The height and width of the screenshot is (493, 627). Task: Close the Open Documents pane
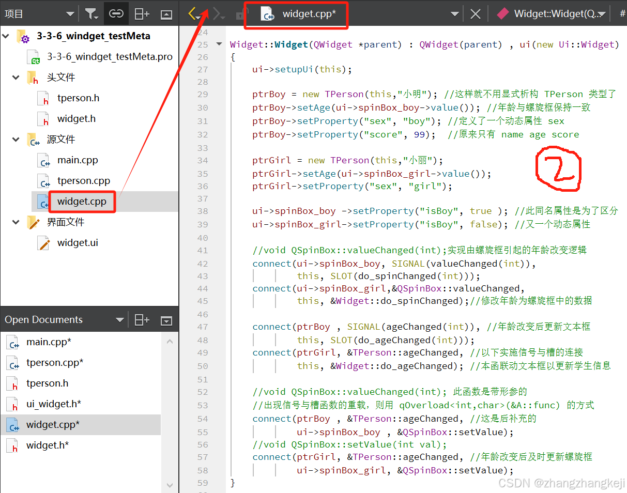pos(166,320)
